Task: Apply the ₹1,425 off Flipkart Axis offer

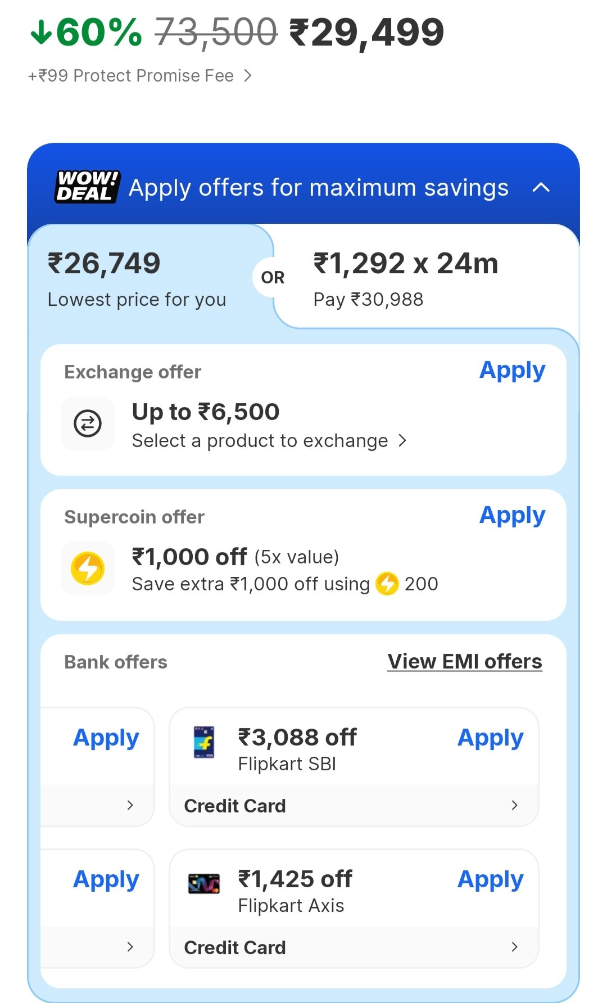Action: 490,879
